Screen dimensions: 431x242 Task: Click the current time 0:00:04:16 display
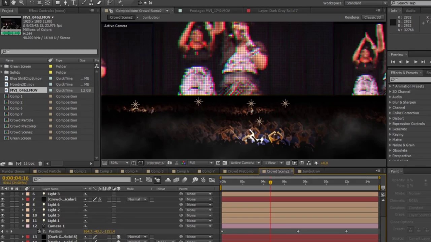point(15,178)
